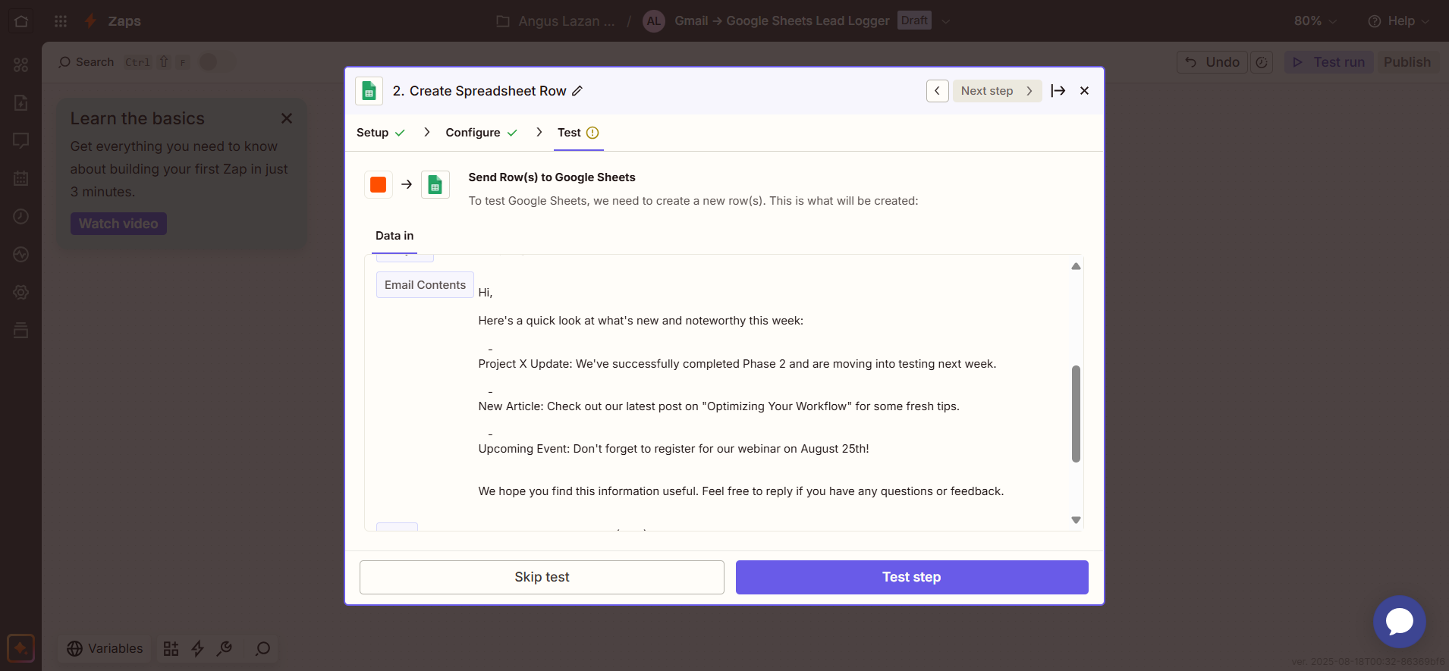Viewport: 1449px width, 671px height.
Task: Open the Variables panel
Action: 105,648
